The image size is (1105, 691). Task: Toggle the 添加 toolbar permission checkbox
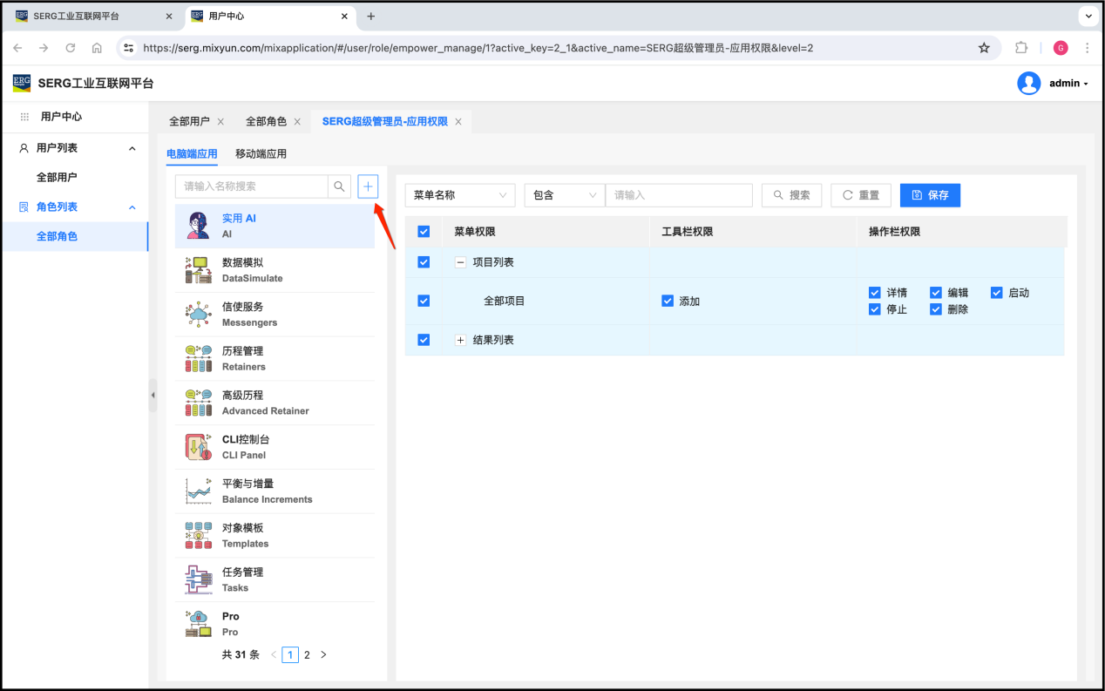tap(668, 301)
